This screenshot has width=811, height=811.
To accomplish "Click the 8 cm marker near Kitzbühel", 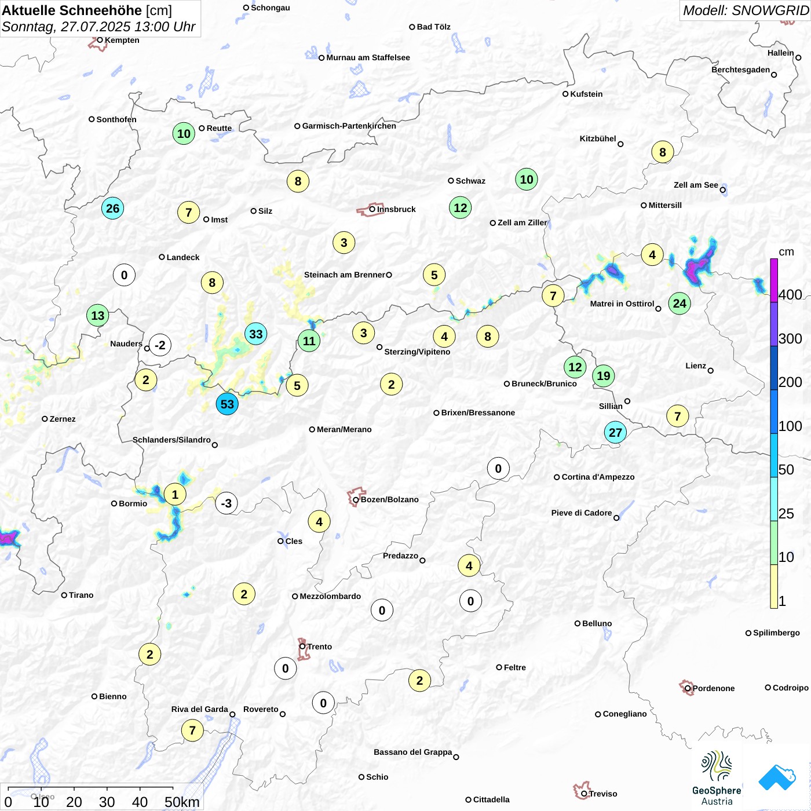I will coord(663,152).
